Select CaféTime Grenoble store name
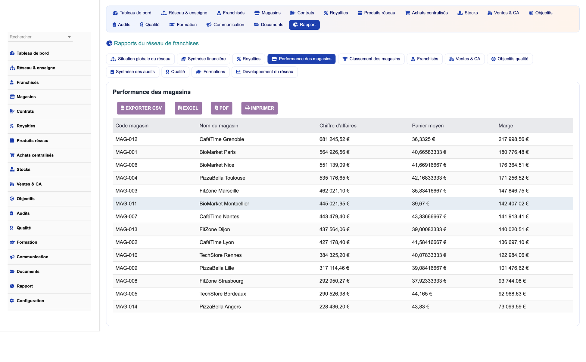The image size is (586, 362). 222,139
